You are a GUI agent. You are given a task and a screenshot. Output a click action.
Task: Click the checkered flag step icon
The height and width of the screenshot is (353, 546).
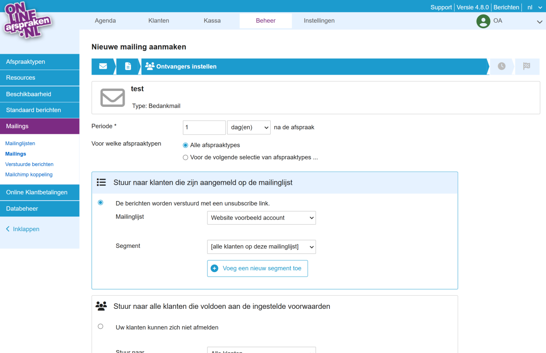(526, 66)
